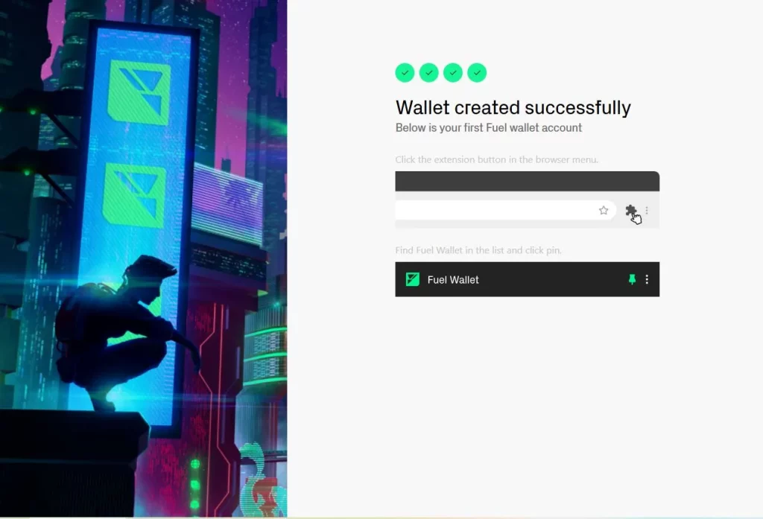This screenshot has width=763, height=519.
Task: Click the first green checkmark step indicator
Action: pyautogui.click(x=405, y=73)
